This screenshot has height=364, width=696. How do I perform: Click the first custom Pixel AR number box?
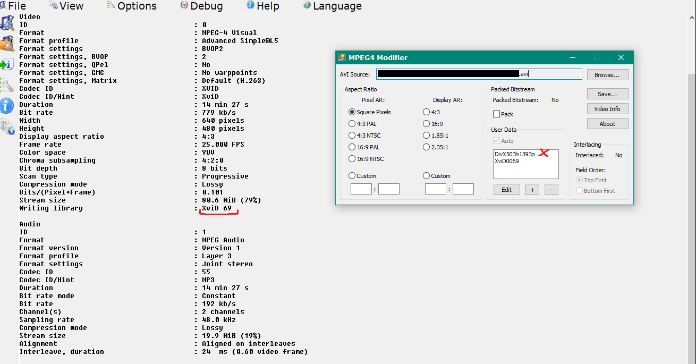361,189
